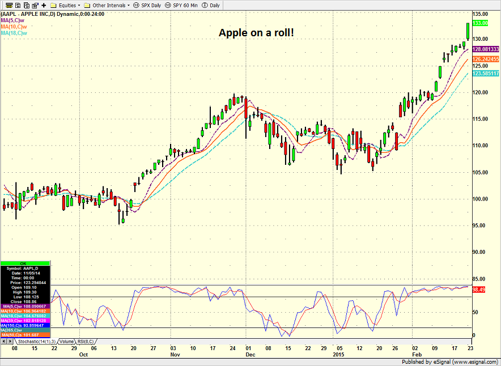
Task: Click the MA(50,C)s 101.687 row
Action: [x=25, y=335]
